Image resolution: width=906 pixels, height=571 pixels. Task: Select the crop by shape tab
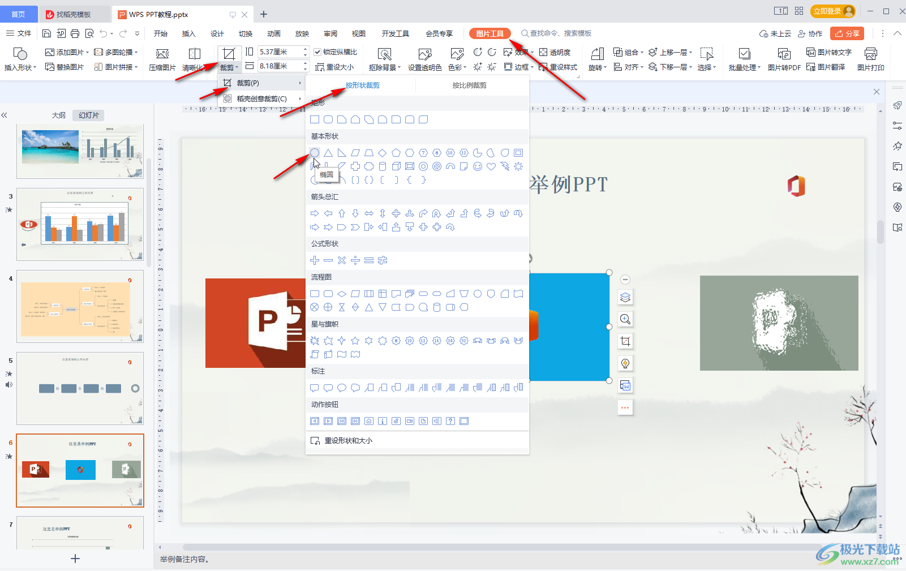coord(363,85)
